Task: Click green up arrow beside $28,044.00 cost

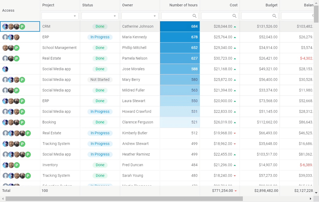Action: point(235,27)
